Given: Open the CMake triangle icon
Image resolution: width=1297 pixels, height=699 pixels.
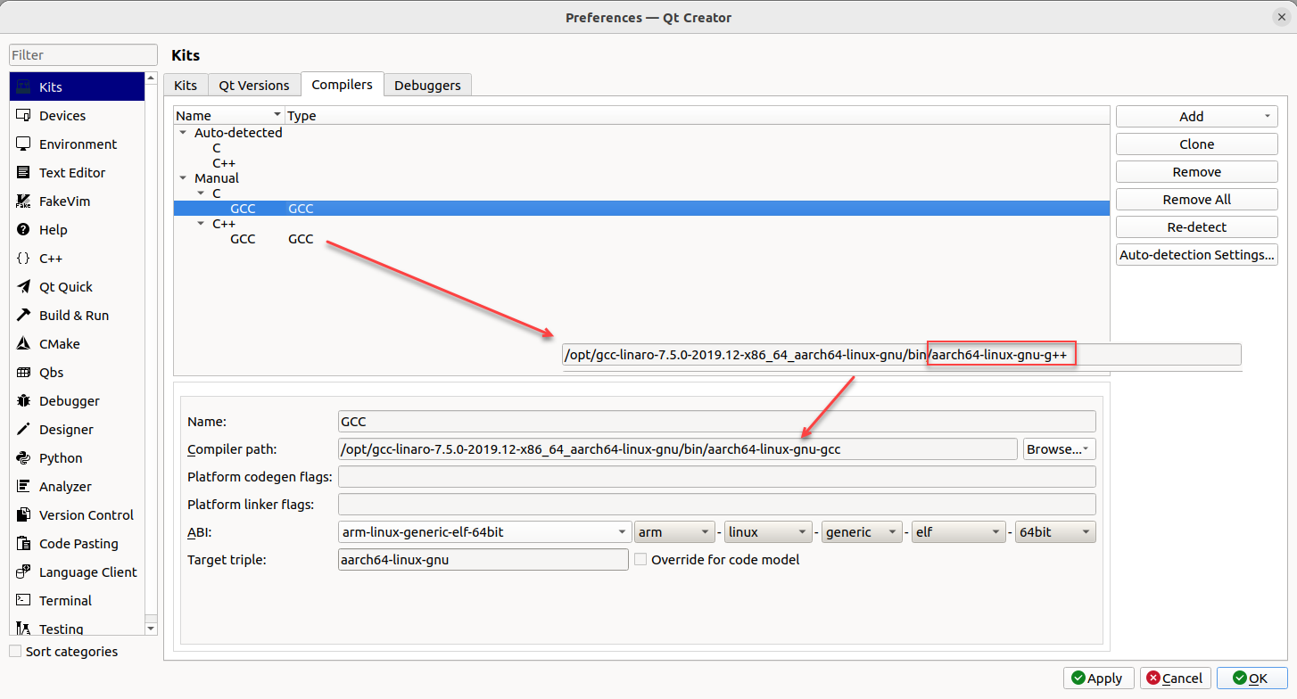Looking at the screenshot, I should coord(23,344).
